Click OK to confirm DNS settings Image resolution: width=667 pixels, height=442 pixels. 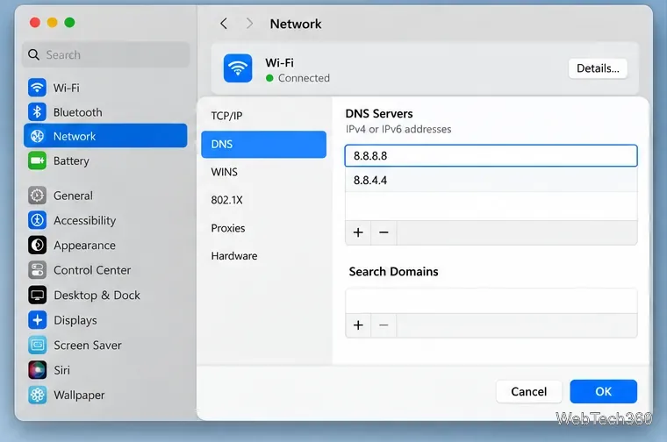tap(603, 391)
